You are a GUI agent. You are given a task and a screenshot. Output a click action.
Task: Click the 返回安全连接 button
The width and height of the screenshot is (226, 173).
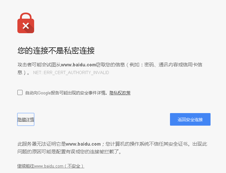click(190, 119)
